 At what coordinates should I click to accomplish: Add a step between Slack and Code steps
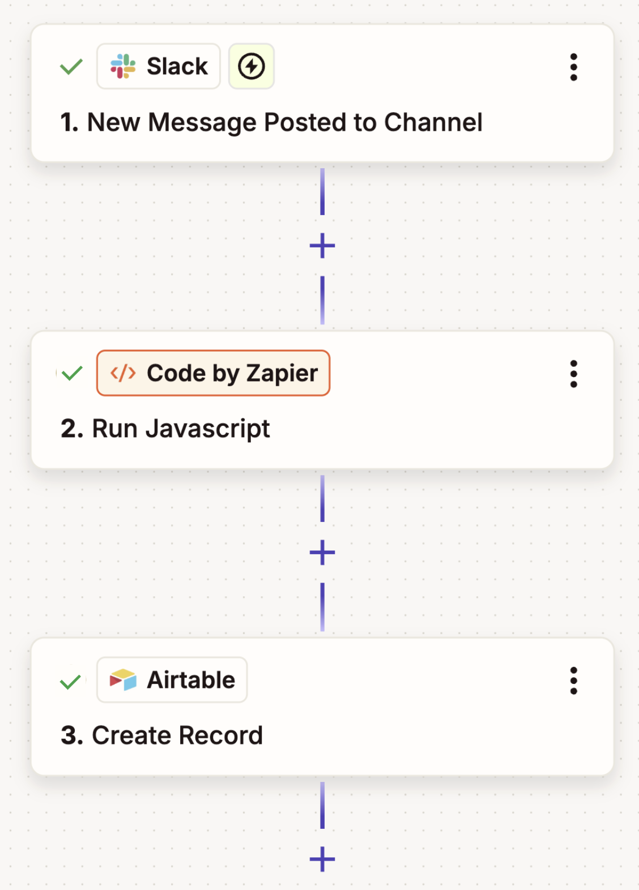(322, 245)
